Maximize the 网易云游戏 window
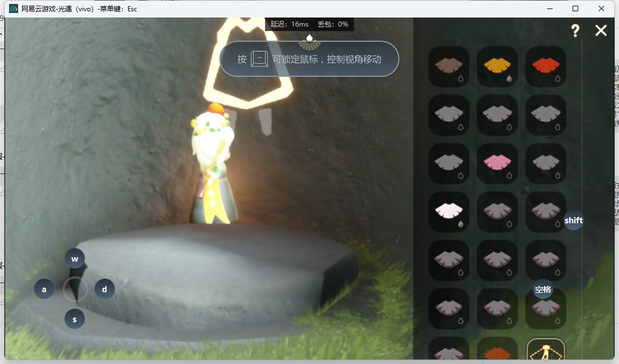This screenshot has height=364, width=619. [x=575, y=8]
